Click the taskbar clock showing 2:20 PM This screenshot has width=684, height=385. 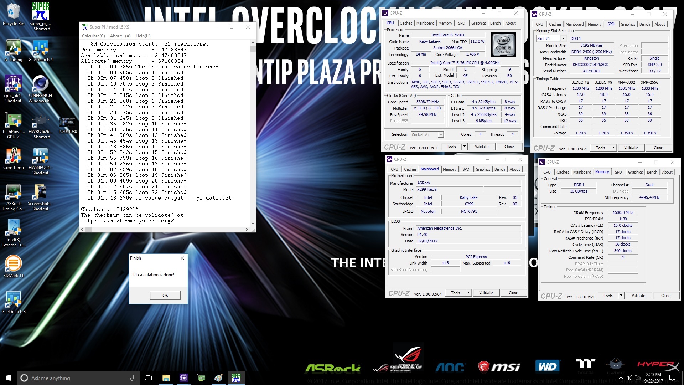point(653,378)
